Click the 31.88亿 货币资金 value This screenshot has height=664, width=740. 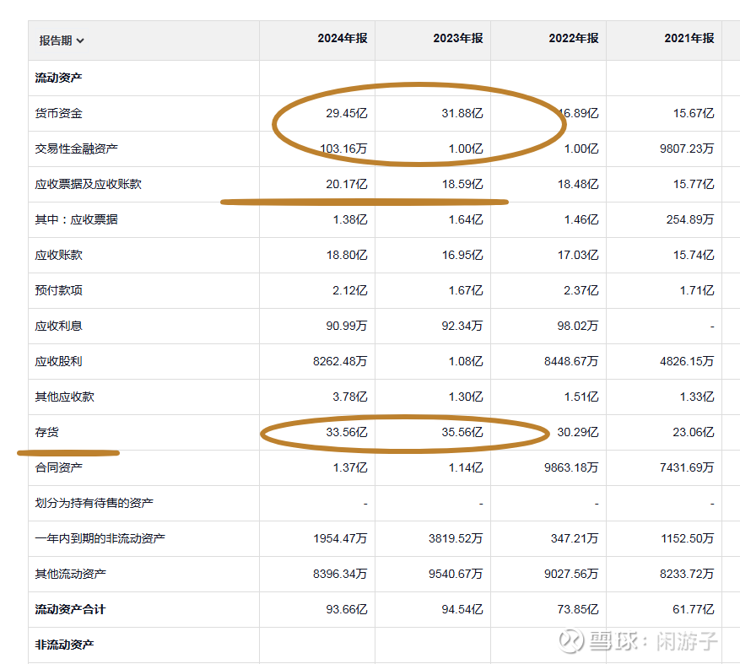click(x=462, y=113)
